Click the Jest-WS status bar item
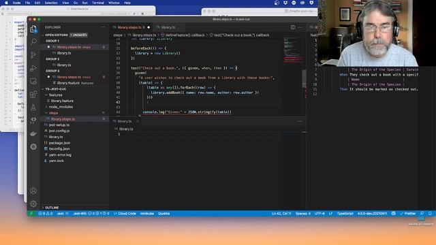Viewport: 436px width, 245px height. point(91,214)
